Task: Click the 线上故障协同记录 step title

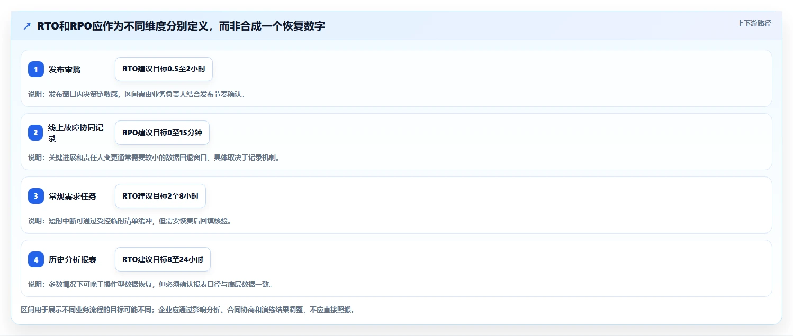Action: [x=76, y=133]
